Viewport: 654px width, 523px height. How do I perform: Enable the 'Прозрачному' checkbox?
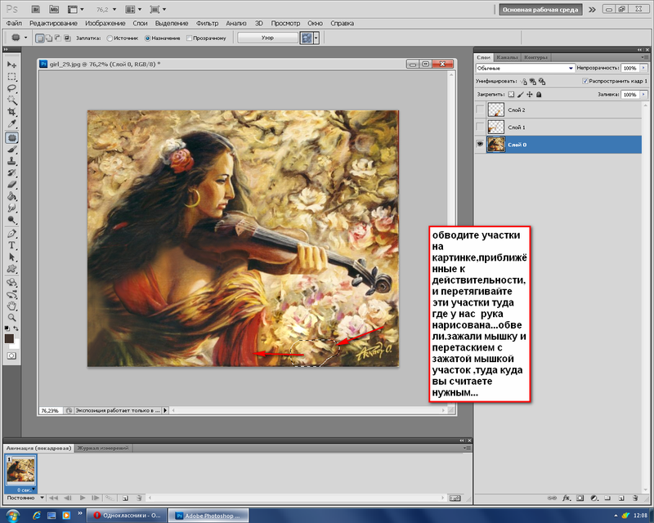[189, 38]
